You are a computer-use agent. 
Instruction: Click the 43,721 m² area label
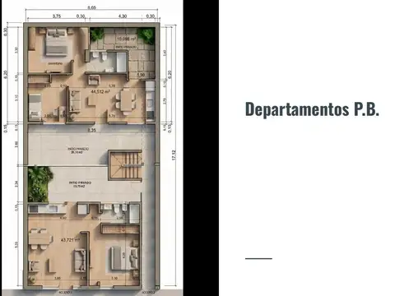click(x=70, y=240)
